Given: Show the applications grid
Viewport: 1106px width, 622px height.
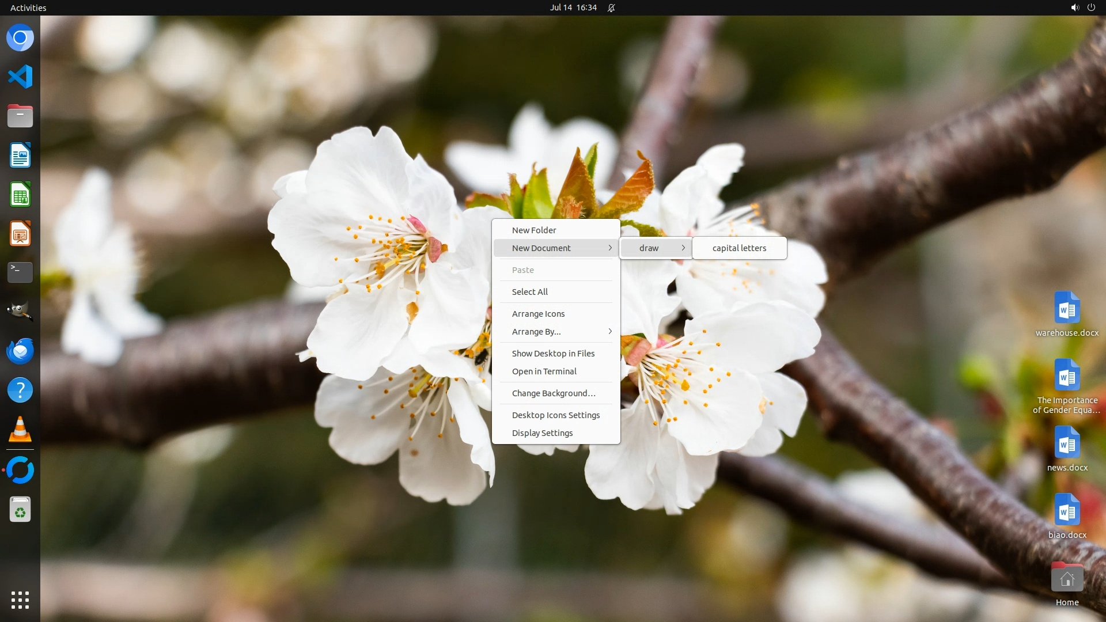Looking at the screenshot, I should [20, 600].
